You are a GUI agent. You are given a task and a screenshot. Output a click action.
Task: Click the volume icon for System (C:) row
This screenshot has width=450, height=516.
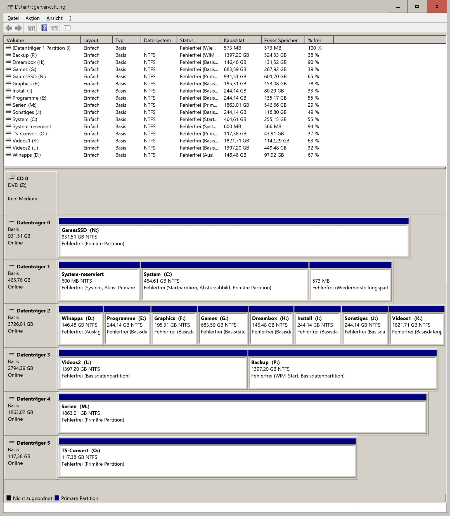pos(9,119)
